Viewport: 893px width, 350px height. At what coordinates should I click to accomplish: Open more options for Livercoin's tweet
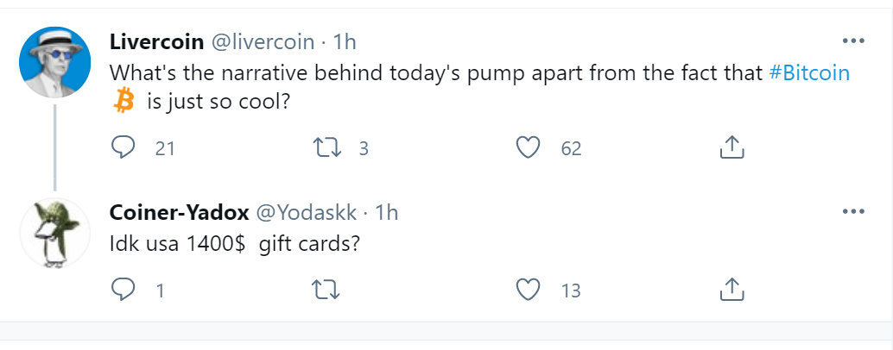[x=852, y=41]
